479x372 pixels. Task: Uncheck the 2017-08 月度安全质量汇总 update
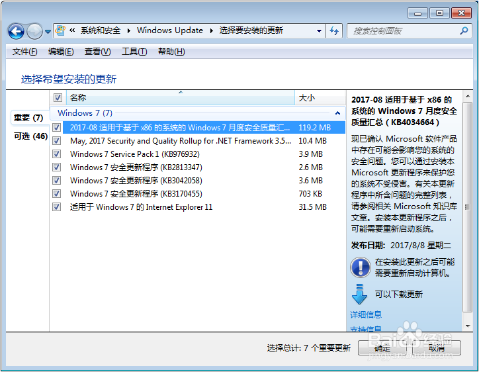tap(56, 128)
